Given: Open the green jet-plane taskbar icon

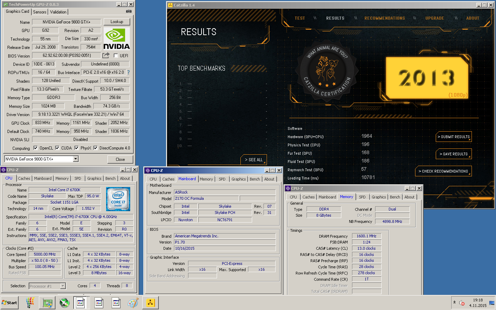Looking at the screenshot, I should tap(64, 303).
